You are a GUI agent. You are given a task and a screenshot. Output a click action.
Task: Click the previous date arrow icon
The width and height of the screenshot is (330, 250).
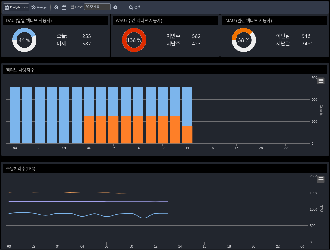coord(56,7)
